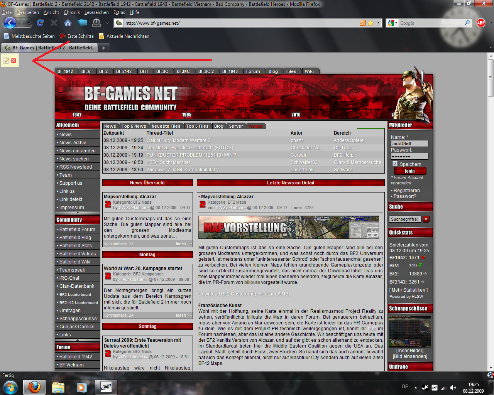Open Firefox from the taskbar
Viewport: 494px width, 395px height.
point(34,387)
